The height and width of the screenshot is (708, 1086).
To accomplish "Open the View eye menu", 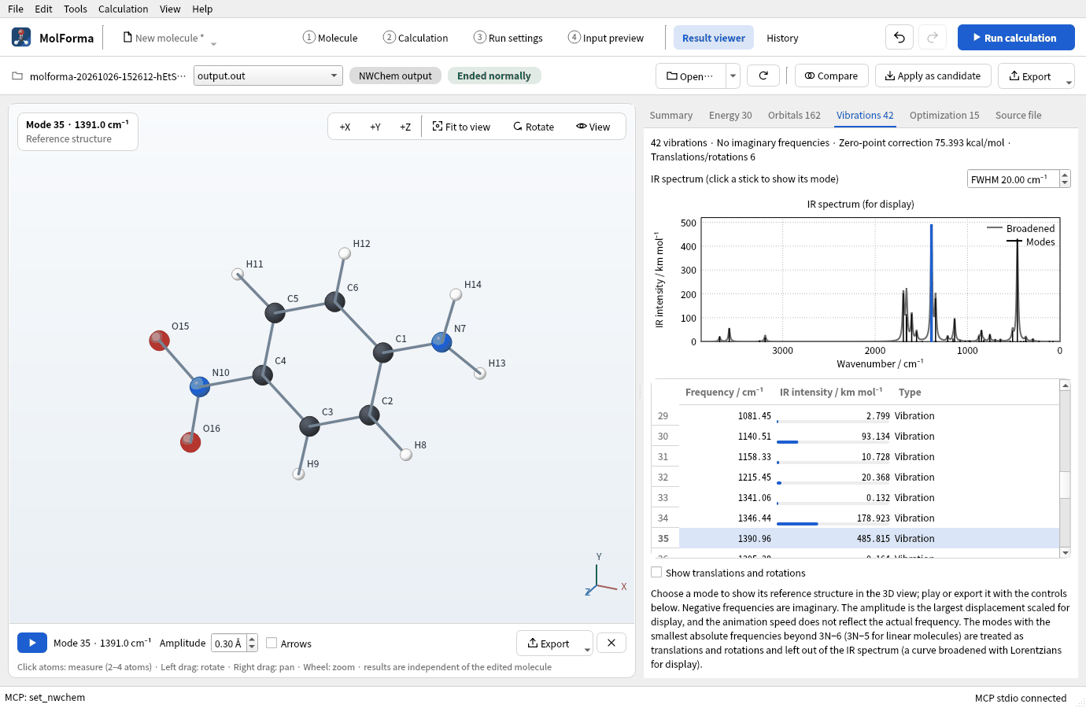I will coord(593,127).
